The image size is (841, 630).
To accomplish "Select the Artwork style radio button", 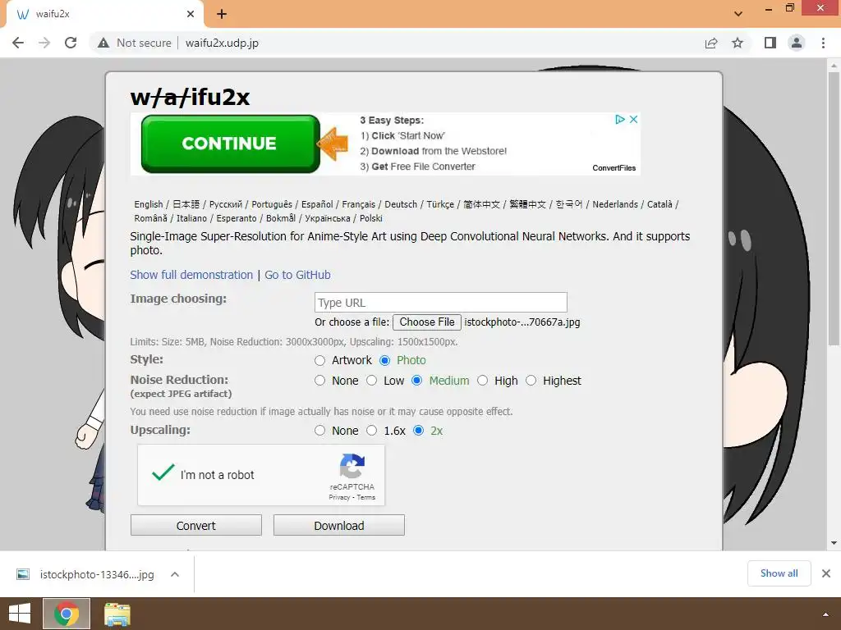I will click(x=319, y=361).
